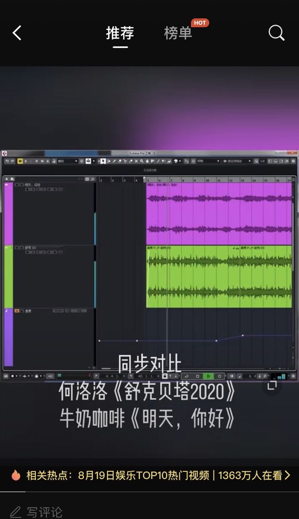This screenshot has height=519, width=299.
Task: Select the Erase tool
Action: click(120, 161)
